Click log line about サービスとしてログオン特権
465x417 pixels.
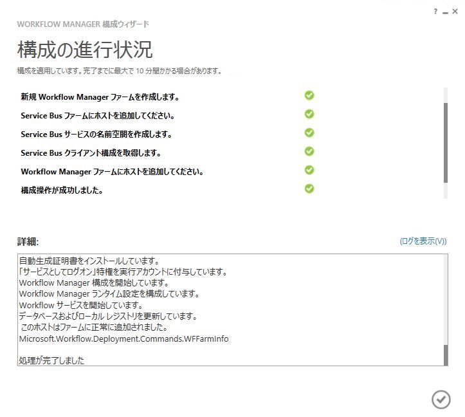coord(123,272)
